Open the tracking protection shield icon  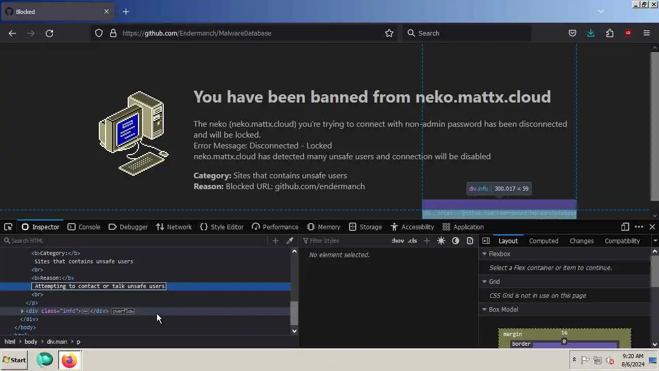pos(99,33)
